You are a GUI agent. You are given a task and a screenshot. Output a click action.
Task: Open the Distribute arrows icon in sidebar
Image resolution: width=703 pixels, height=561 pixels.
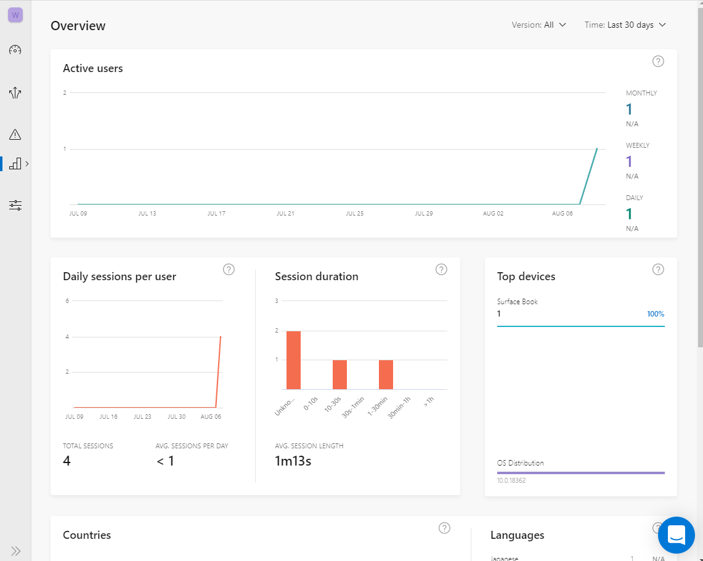tap(15, 93)
